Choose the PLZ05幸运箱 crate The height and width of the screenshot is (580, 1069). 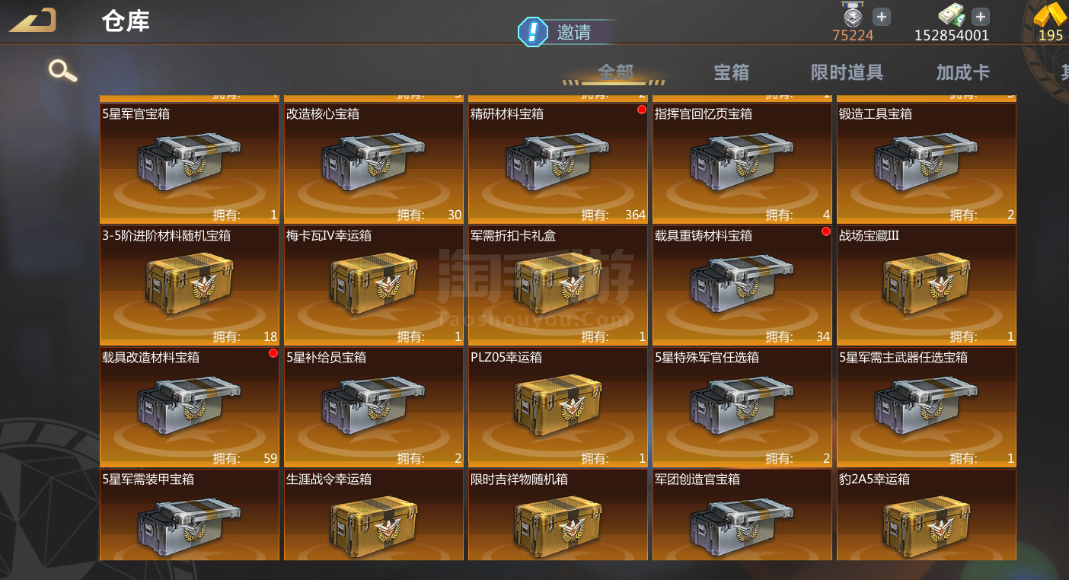pos(558,407)
